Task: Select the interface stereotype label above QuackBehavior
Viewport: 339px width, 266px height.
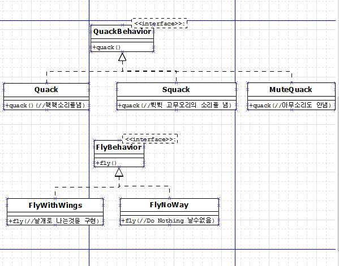Action: [x=160, y=23]
